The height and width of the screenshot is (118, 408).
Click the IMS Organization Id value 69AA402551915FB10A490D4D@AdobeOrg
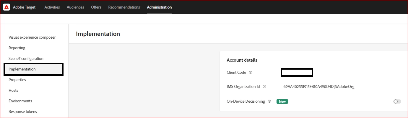pyautogui.click(x=319, y=87)
